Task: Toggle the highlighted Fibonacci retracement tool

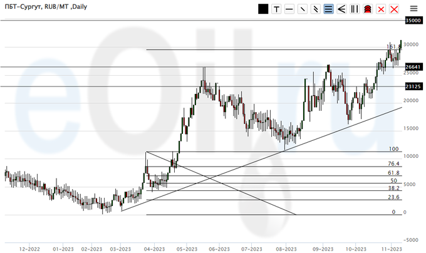Action: tap(329, 9)
